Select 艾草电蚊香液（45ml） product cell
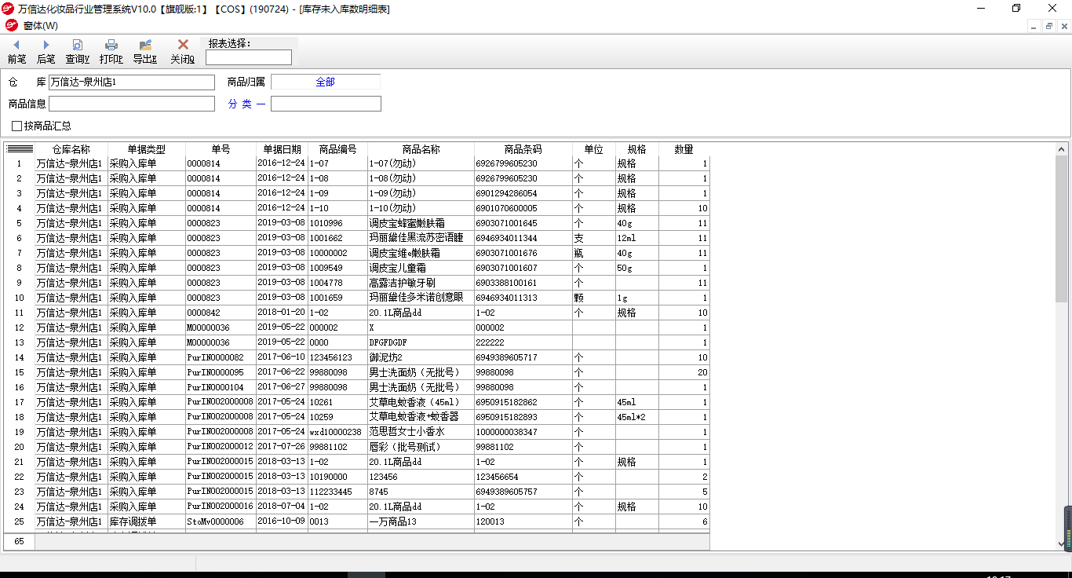1072x578 pixels. point(421,403)
